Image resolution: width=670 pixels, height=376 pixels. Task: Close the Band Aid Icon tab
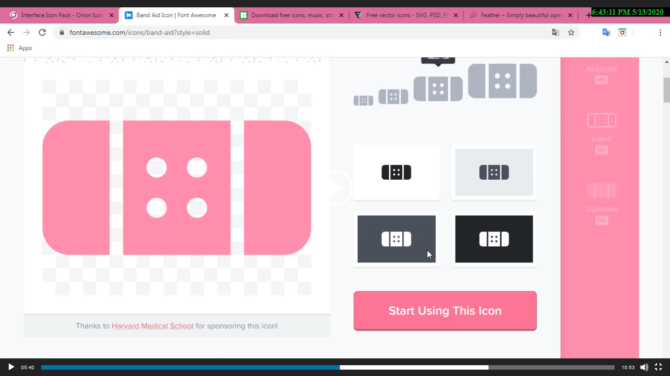tap(226, 15)
